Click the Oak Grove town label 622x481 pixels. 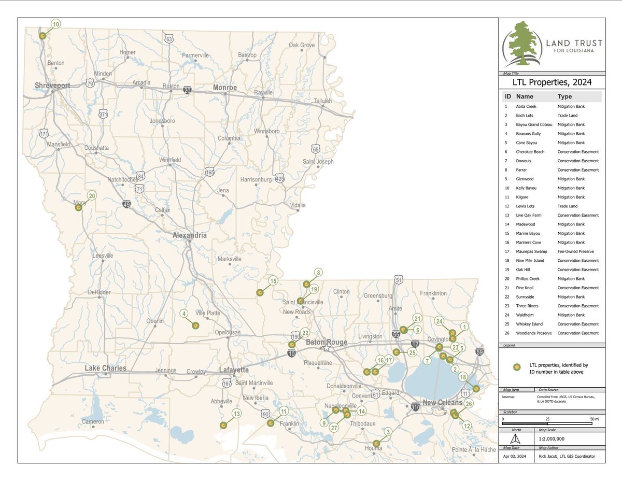pyautogui.click(x=302, y=45)
